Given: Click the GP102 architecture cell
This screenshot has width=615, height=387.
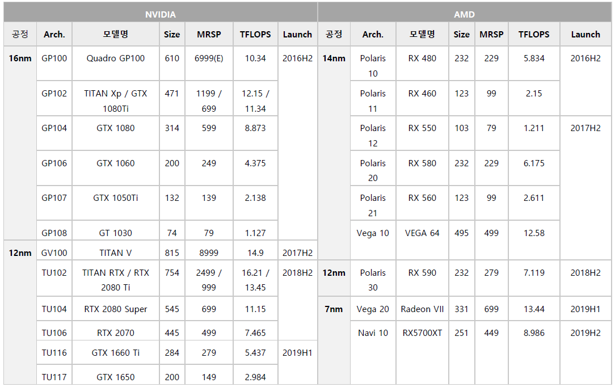Looking at the screenshot, I should pyautogui.click(x=54, y=98).
